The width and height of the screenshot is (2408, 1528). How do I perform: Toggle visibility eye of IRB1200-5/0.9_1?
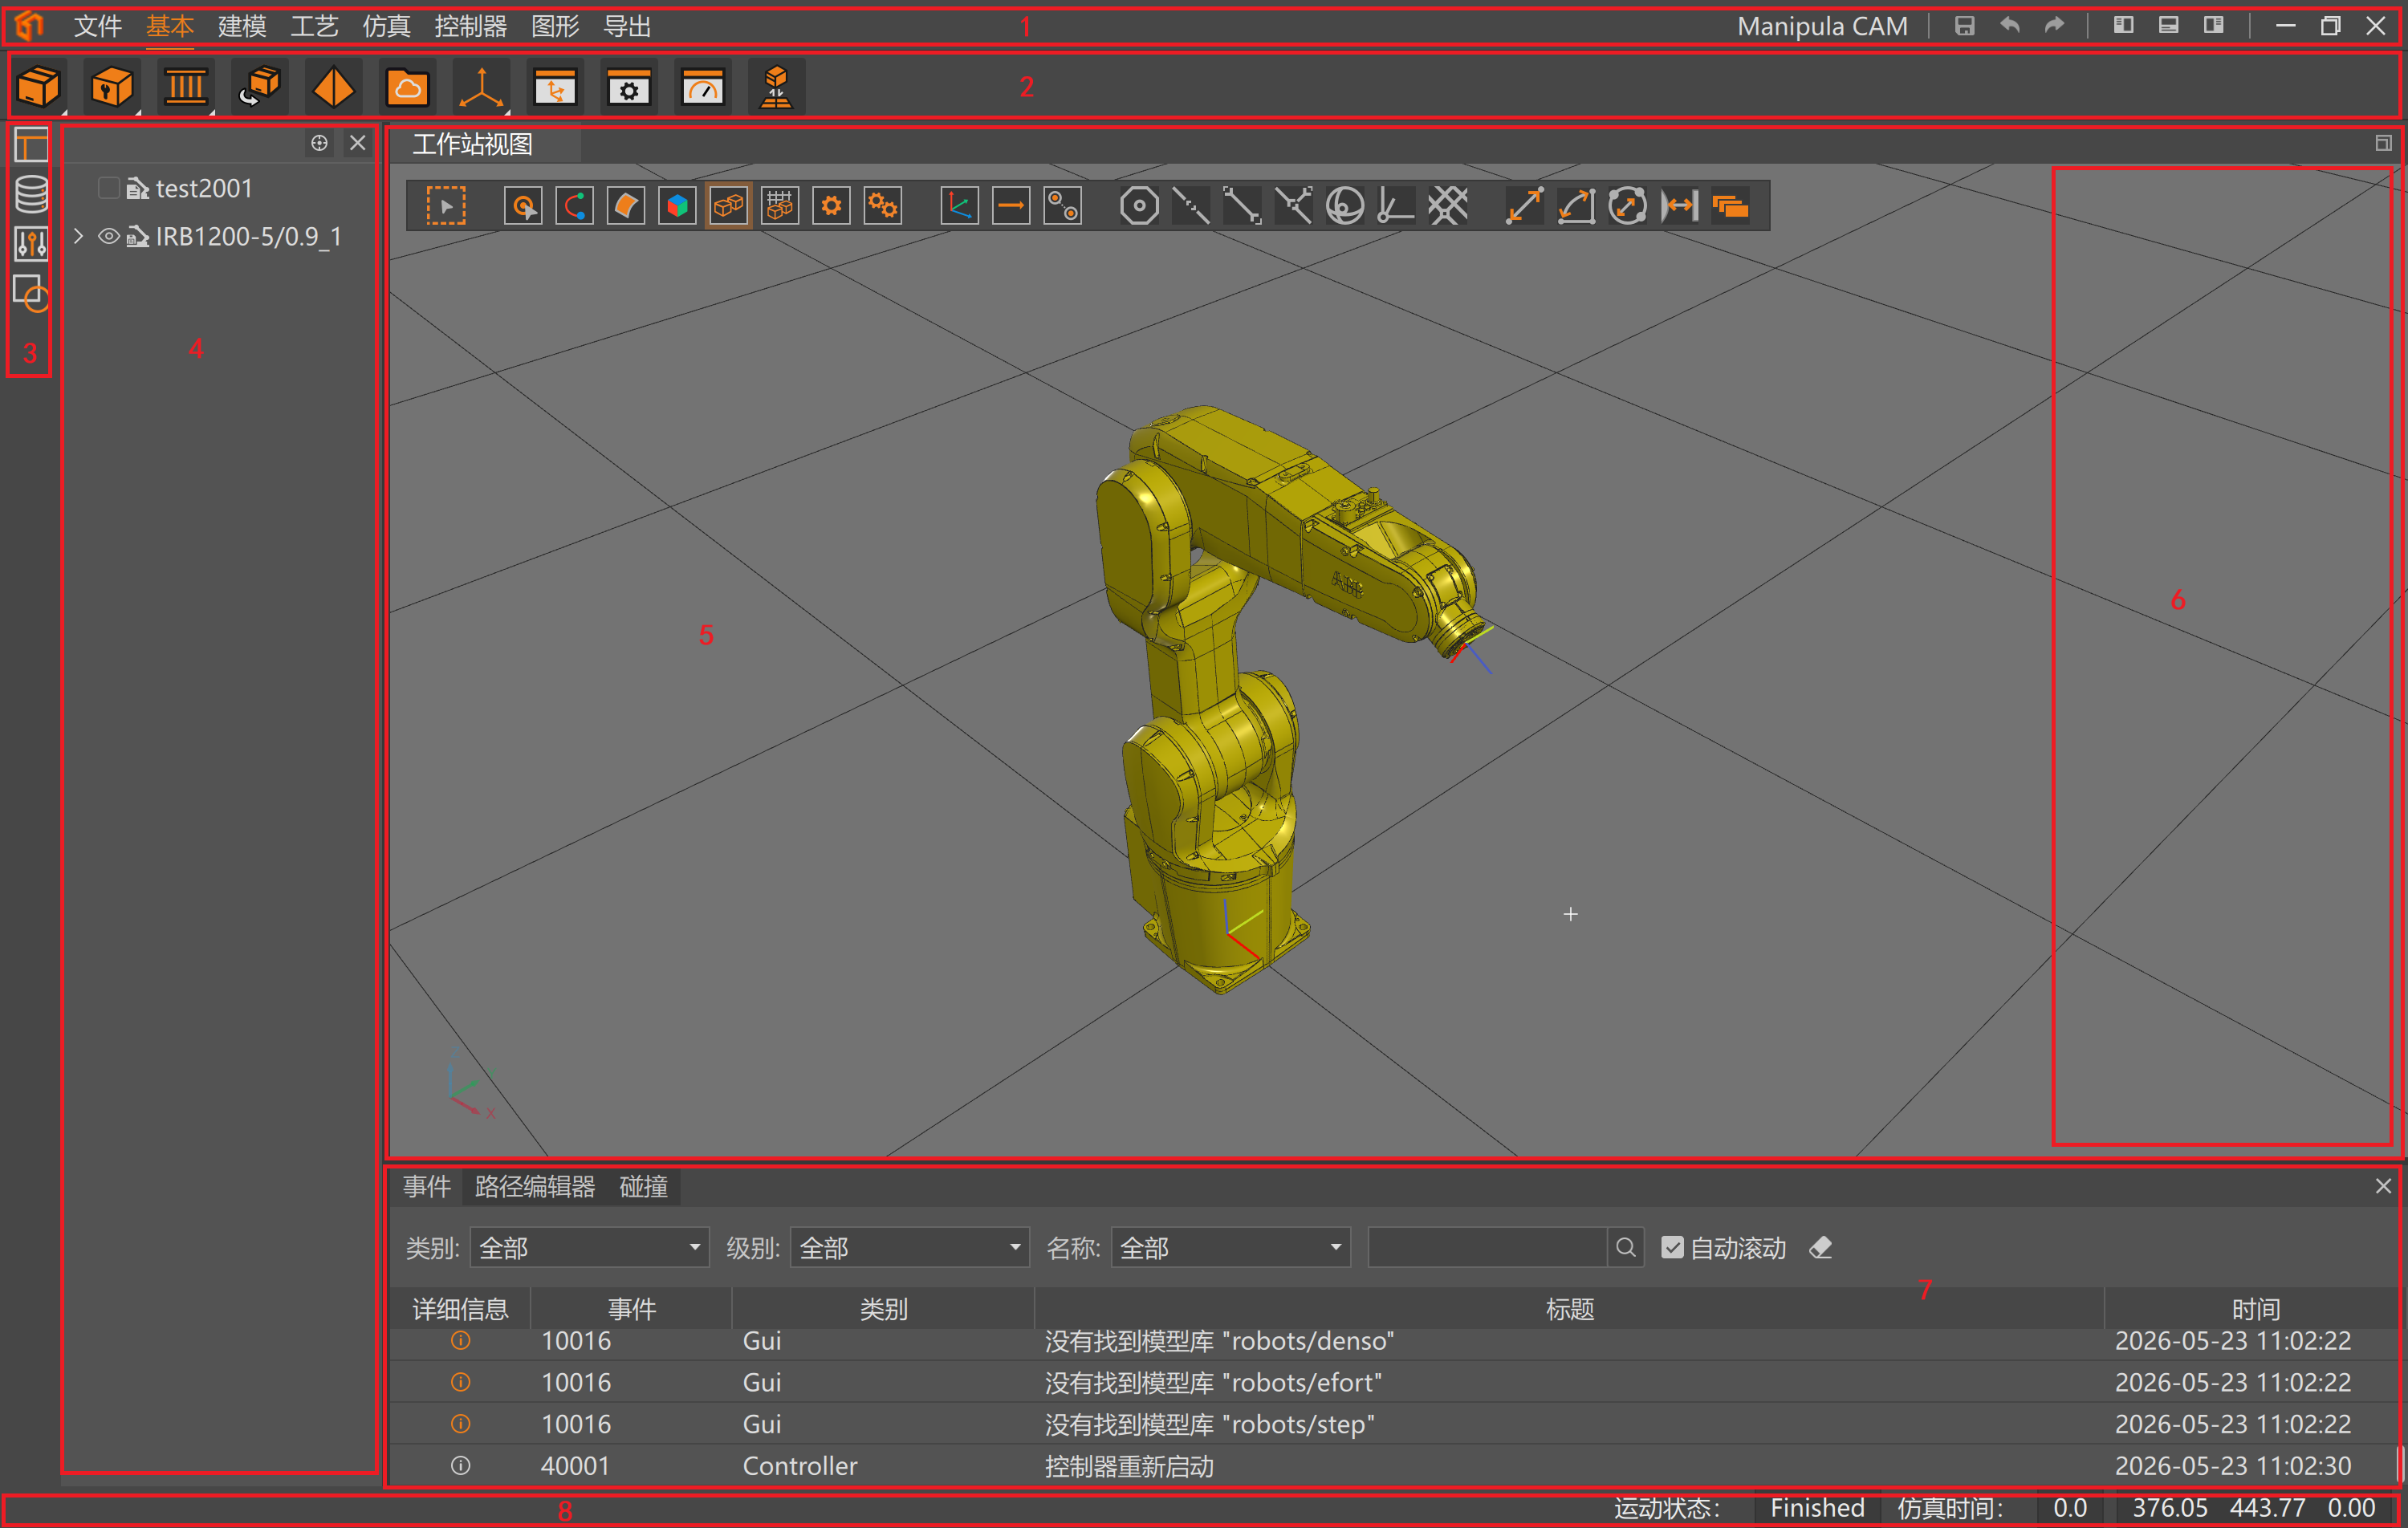coord(109,236)
